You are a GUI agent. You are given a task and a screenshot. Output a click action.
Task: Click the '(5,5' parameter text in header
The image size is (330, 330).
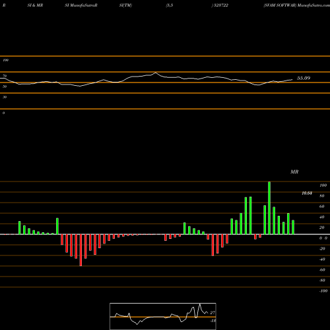[x=170, y=5]
